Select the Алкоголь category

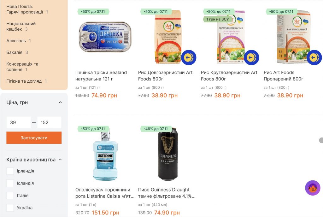tap(16, 41)
